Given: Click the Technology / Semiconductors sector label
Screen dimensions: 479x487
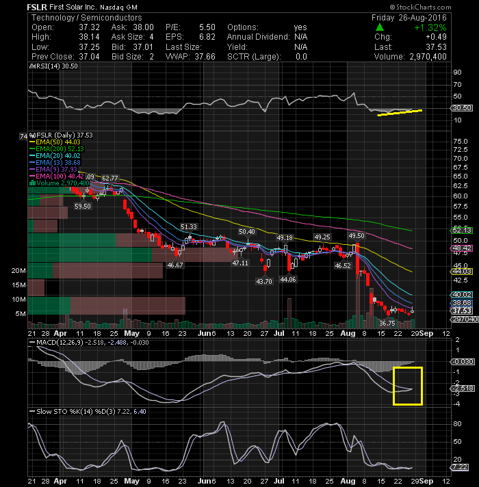Looking at the screenshot, I should click(x=87, y=18).
